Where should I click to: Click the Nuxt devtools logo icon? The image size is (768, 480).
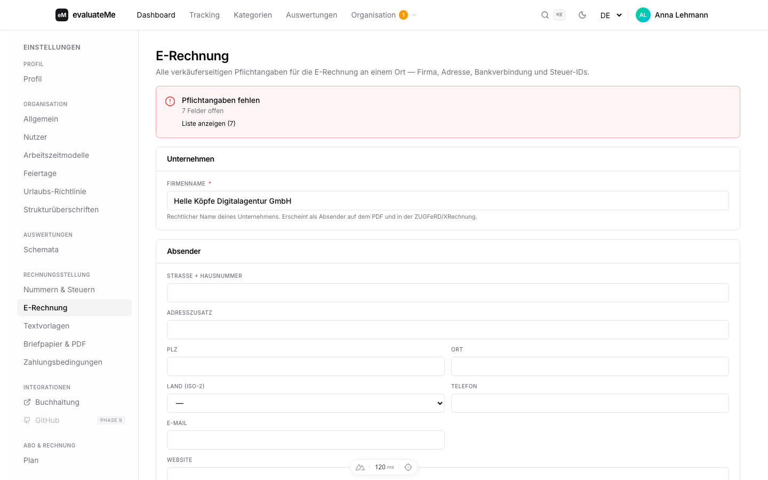coord(360,467)
